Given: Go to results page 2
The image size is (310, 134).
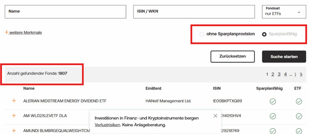Looking at the screenshot, I should click(273, 74).
